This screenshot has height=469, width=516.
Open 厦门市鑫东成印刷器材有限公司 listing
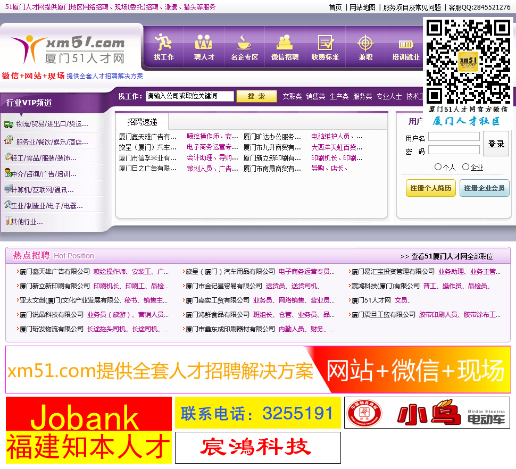[230, 329]
